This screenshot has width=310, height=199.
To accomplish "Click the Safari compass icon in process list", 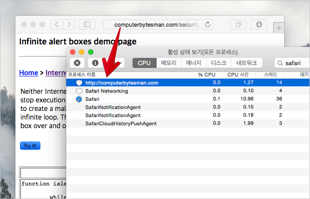I will [79, 99].
